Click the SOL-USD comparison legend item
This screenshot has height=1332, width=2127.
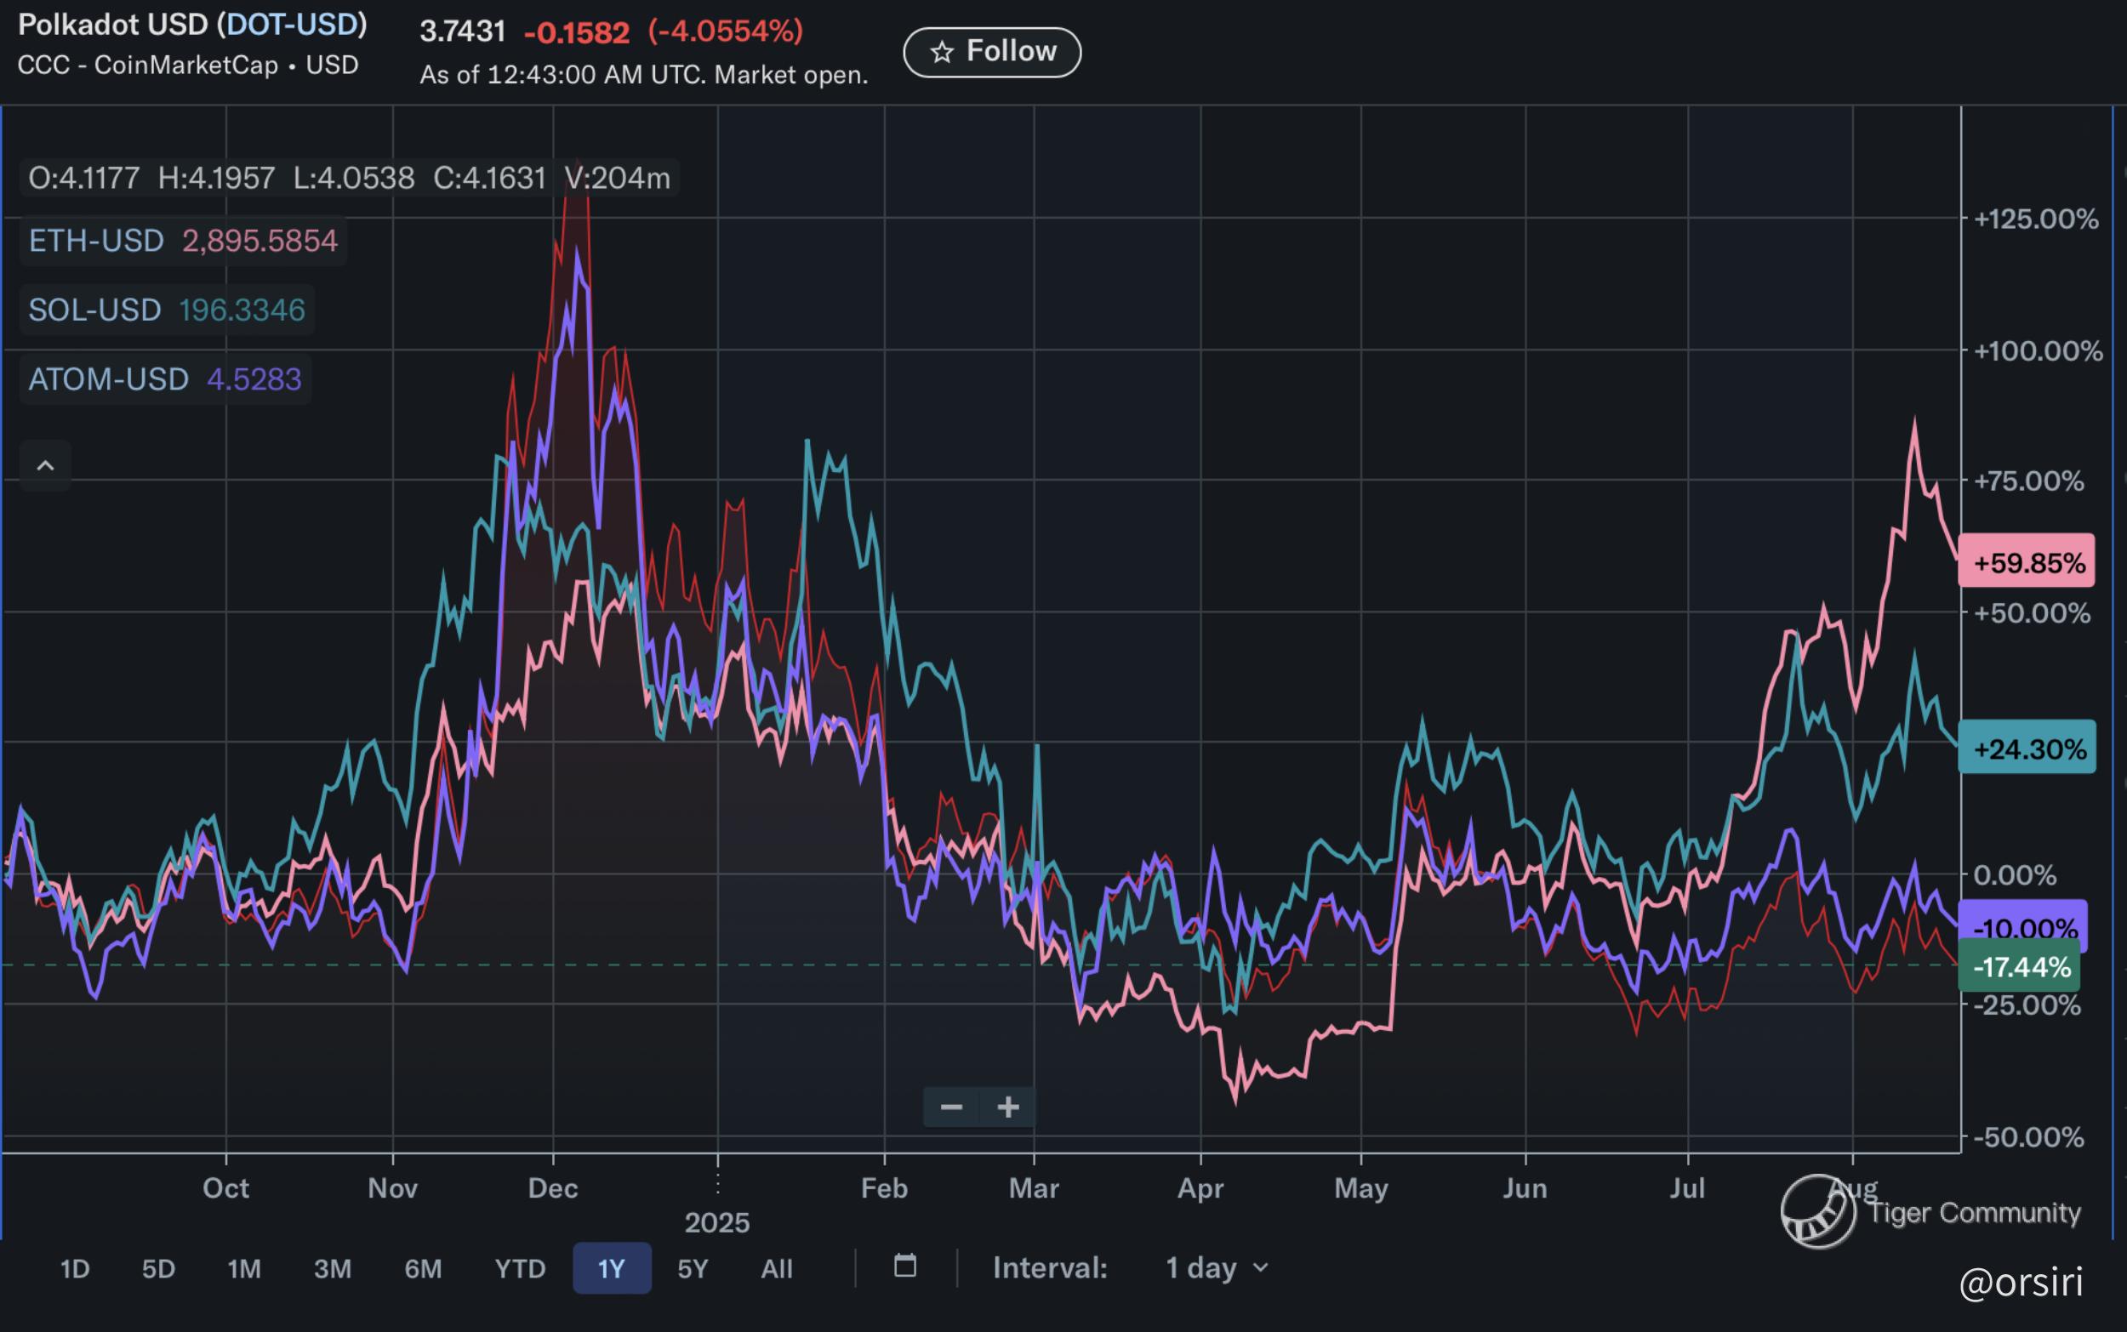(x=94, y=310)
